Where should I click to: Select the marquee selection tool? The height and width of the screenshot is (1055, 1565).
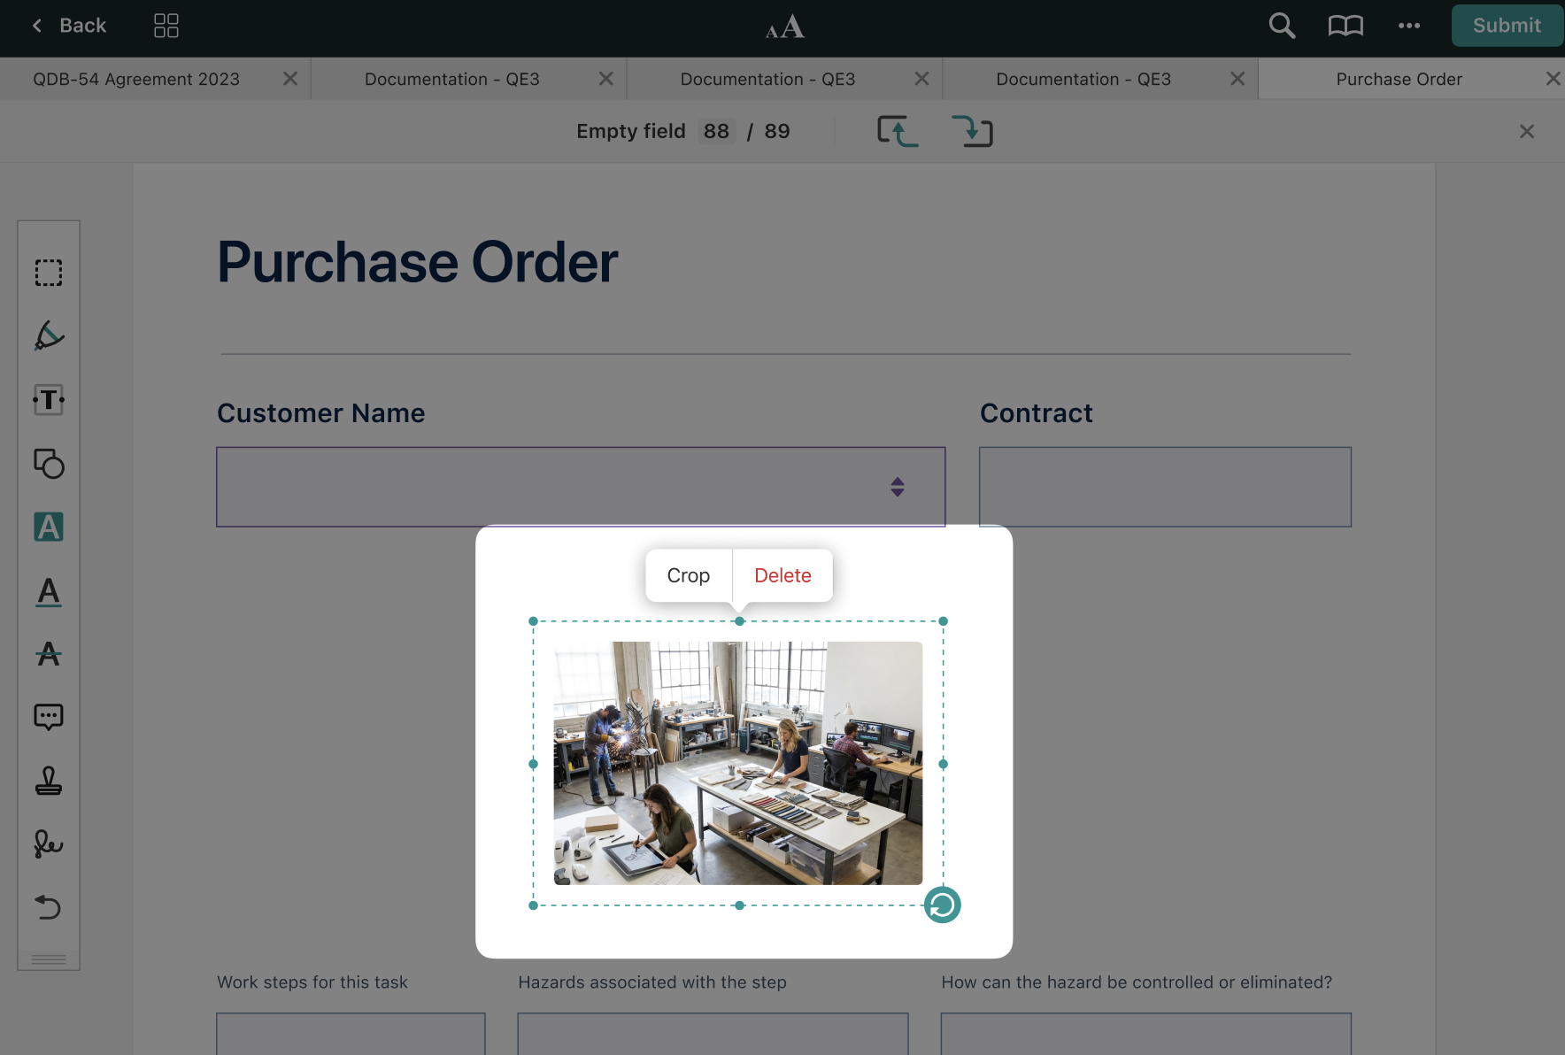coord(49,273)
